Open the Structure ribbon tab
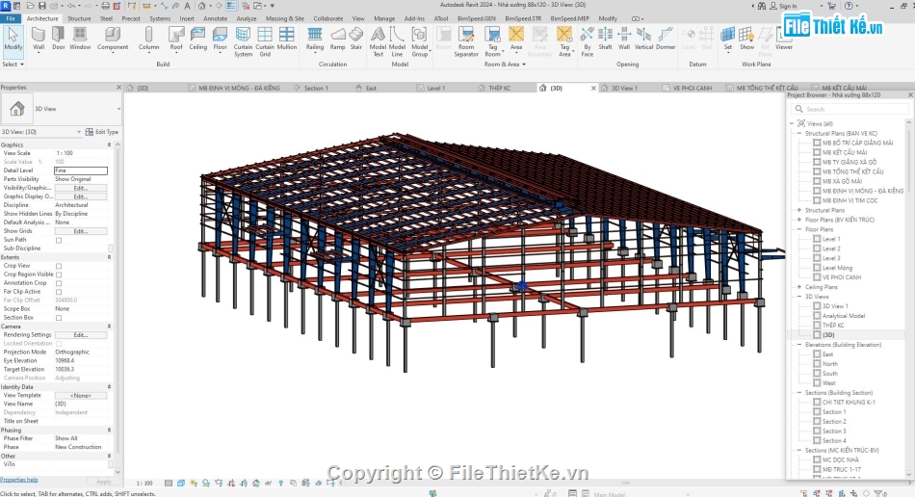This screenshot has height=497, width=915. pyautogui.click(x=79, y=18)
